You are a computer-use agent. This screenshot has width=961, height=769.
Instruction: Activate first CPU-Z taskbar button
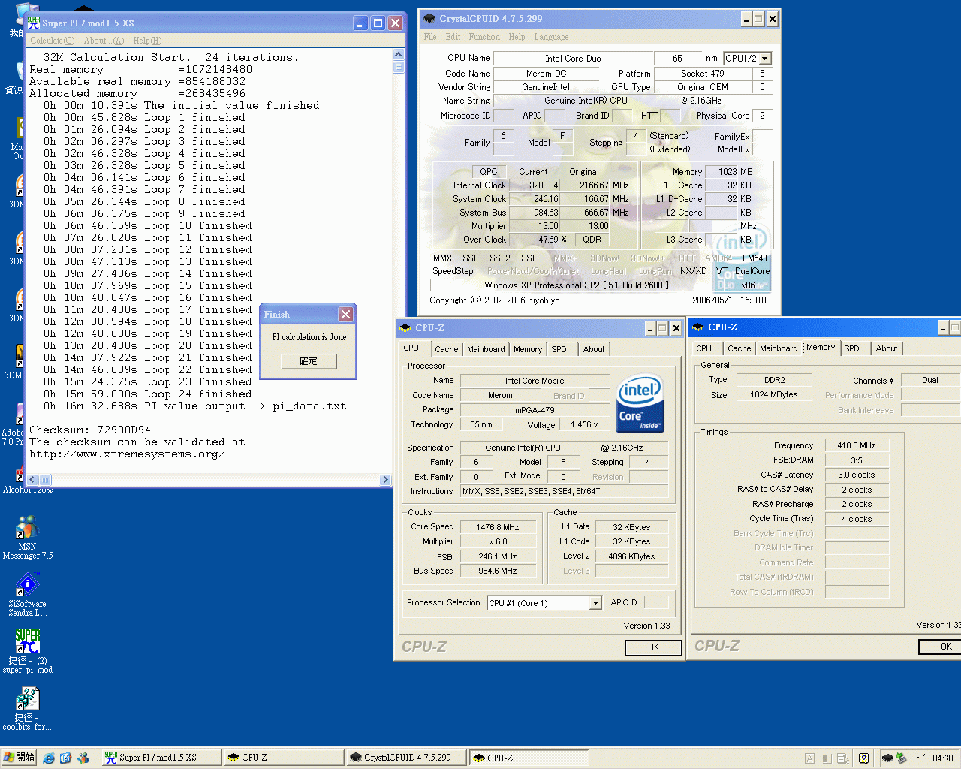pyautogui.click(x=284, y=758)
